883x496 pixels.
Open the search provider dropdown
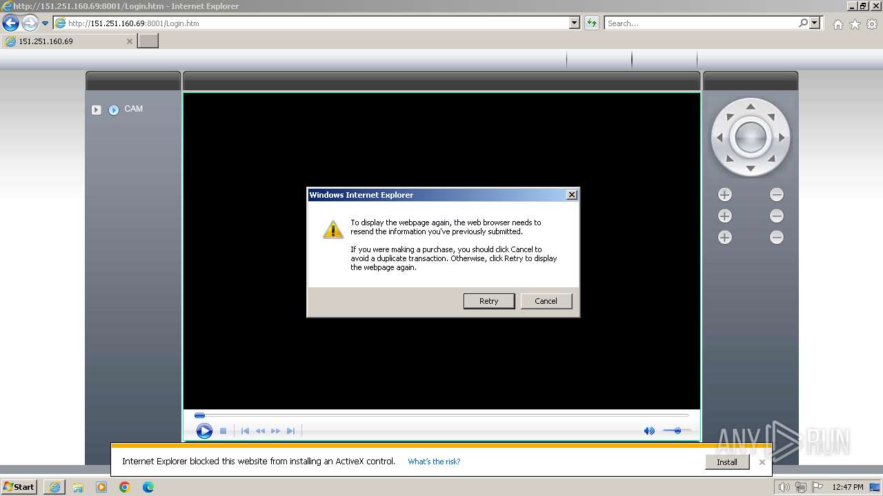(815, 23)
